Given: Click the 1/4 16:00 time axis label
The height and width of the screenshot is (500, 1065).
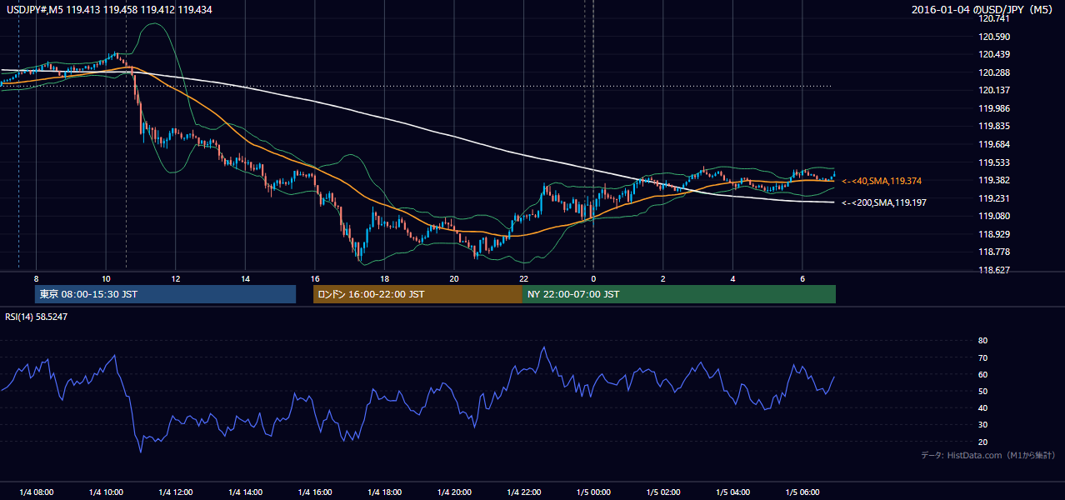Looking at the screenshot, I should 315,492.
